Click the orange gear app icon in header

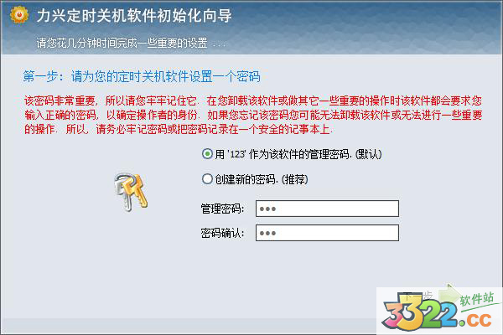[19, 14]
